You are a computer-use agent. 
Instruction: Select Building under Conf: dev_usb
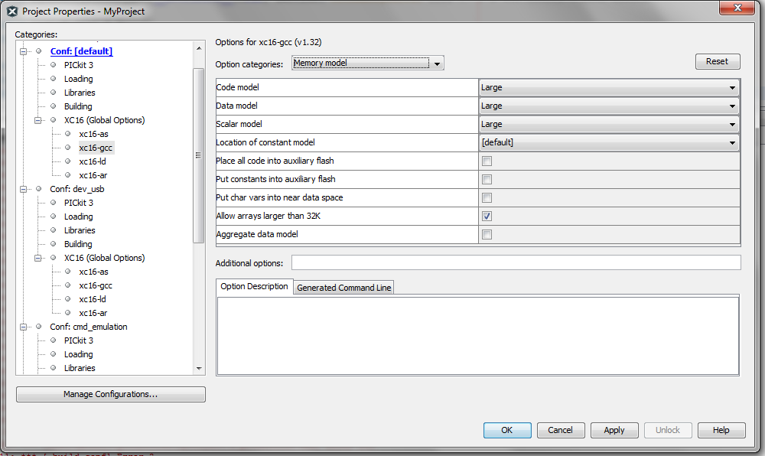[x=78, y=244]
